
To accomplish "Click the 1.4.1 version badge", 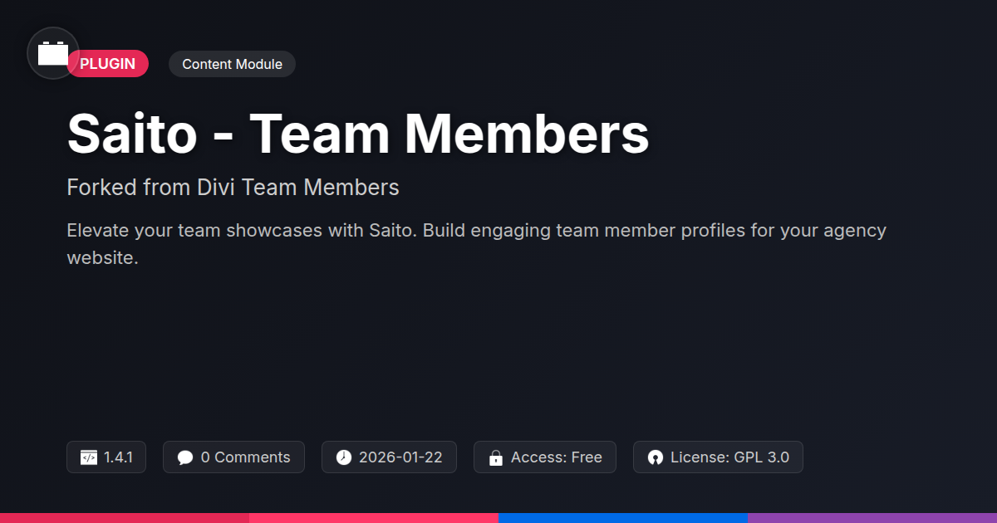I will (x=106, y=457).
